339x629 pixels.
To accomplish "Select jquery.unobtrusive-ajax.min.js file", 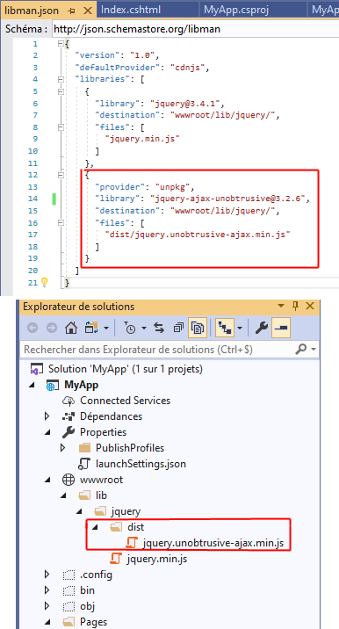I will (x=213, y=543).
